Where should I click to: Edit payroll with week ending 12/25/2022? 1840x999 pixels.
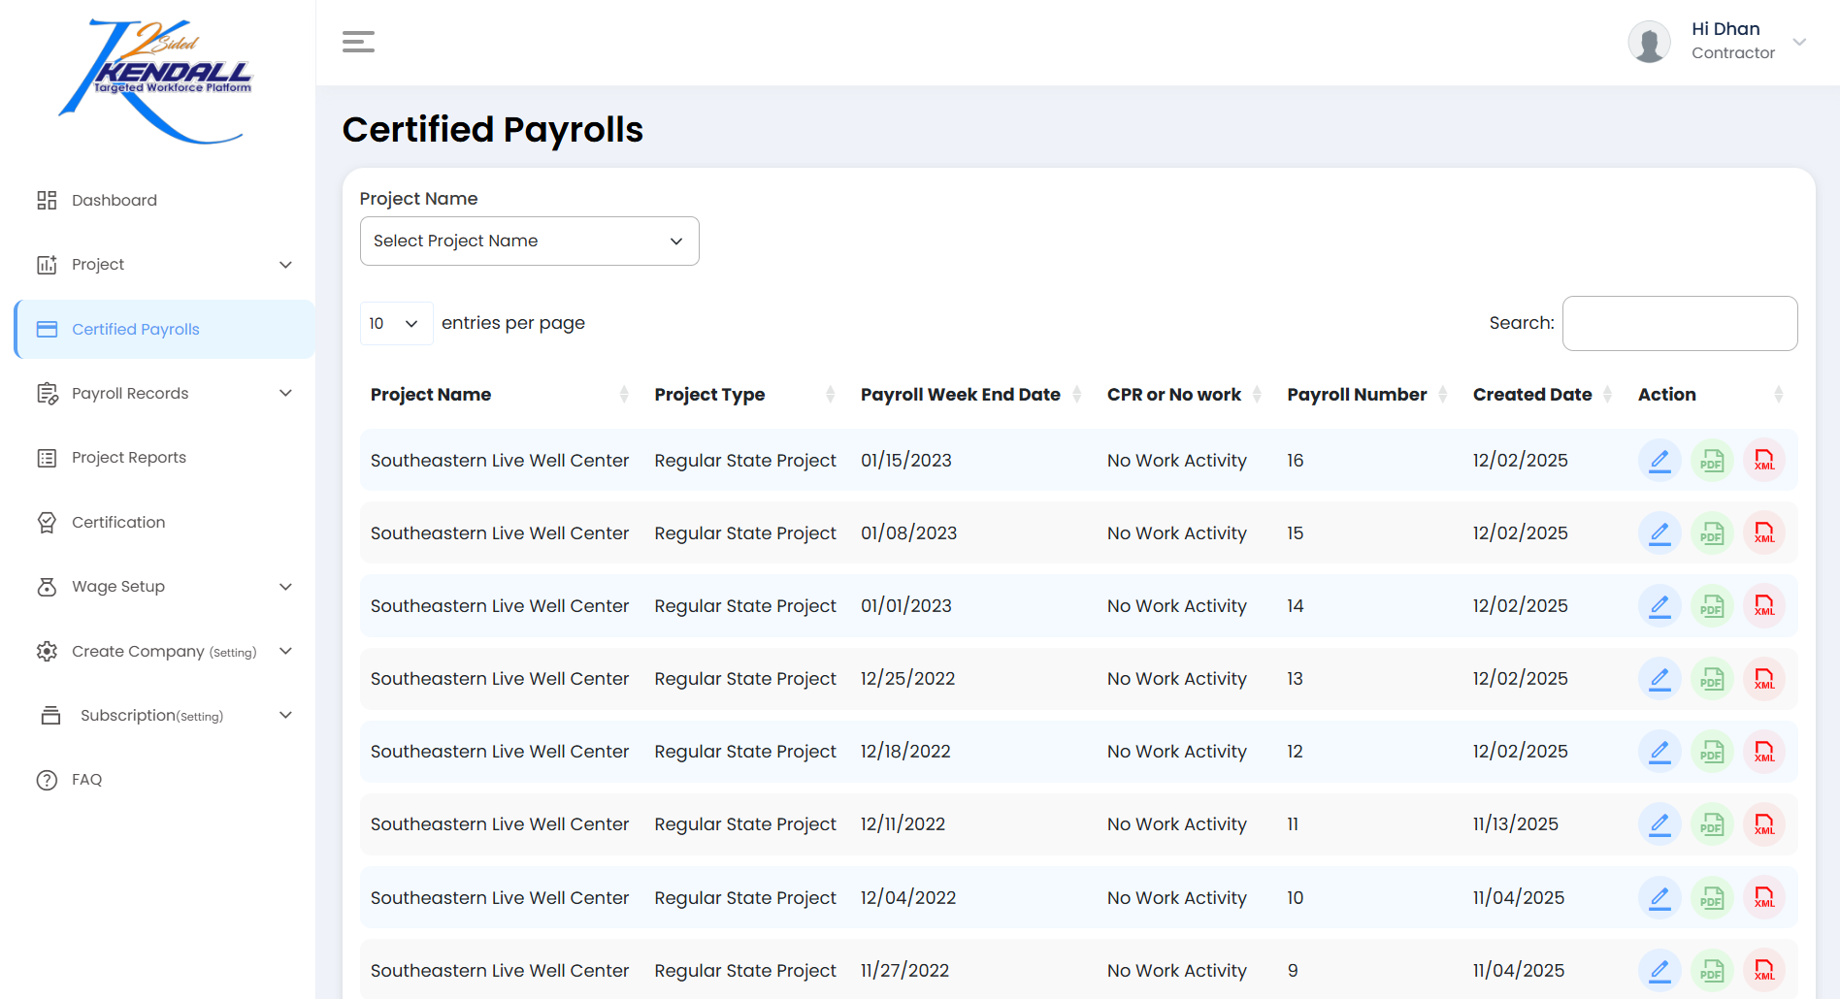coord(1659,679)
